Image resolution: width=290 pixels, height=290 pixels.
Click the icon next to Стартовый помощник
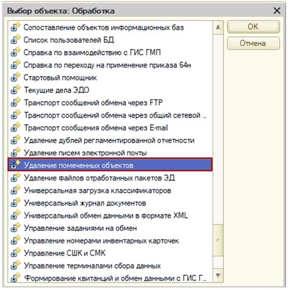tap(15, 77)
